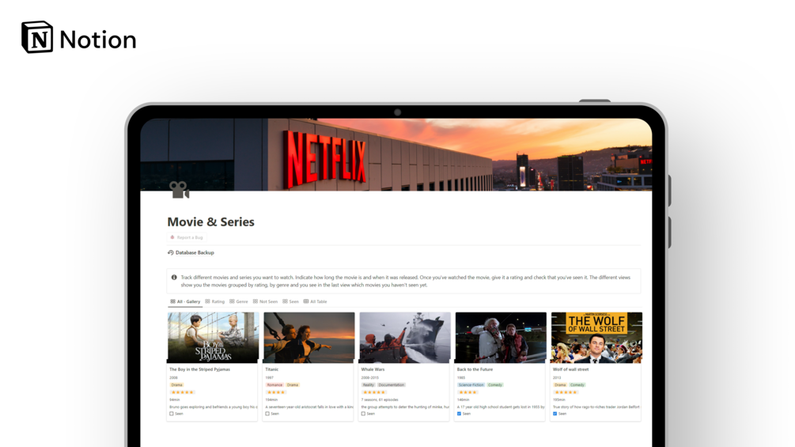The image size is (795, 447).
Task: Click the Romance tag on Titanic
Action: 274,385
